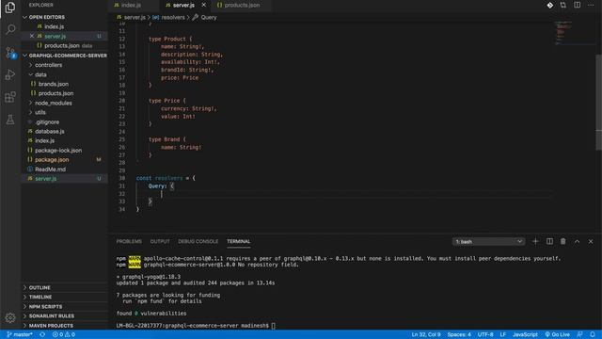
Task: Switch to the Output panel tab
Action: (160, 241)
